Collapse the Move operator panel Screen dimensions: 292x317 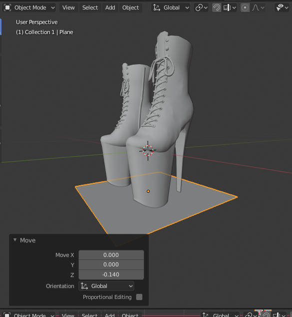pyautogui.click(x=15, y=240)
